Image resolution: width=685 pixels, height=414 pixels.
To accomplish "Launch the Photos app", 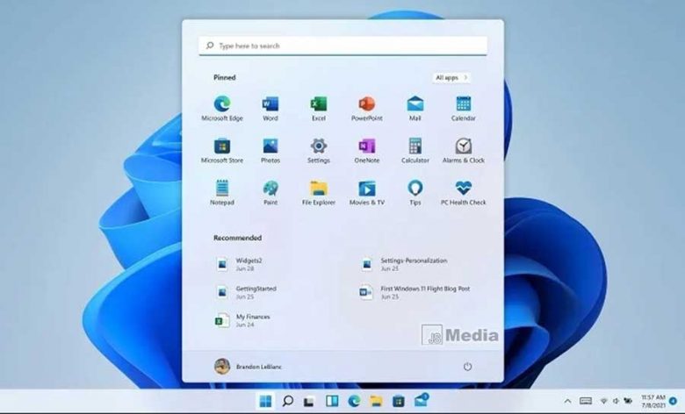I will point(270,151).
